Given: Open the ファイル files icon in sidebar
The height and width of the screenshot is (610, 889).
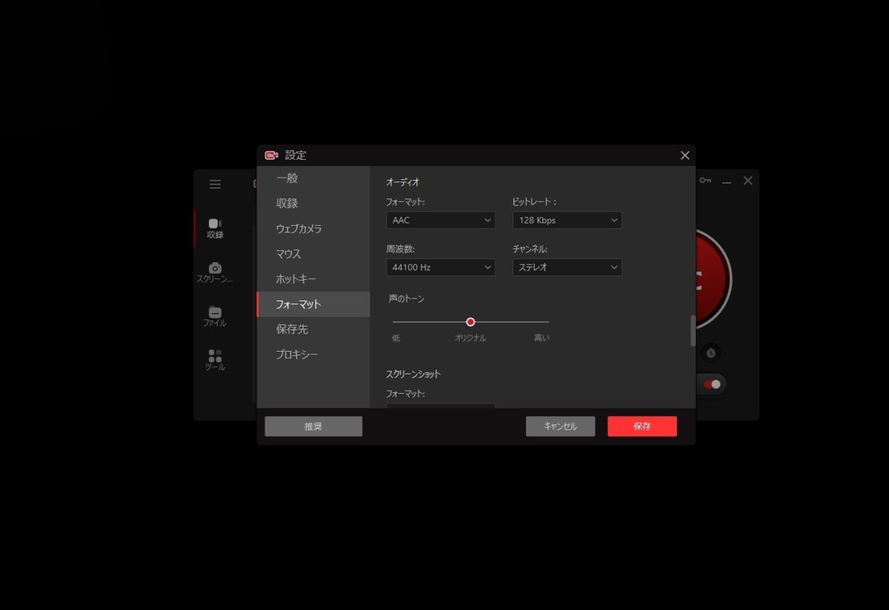Looking at the screenshot, I should point(215,312).
